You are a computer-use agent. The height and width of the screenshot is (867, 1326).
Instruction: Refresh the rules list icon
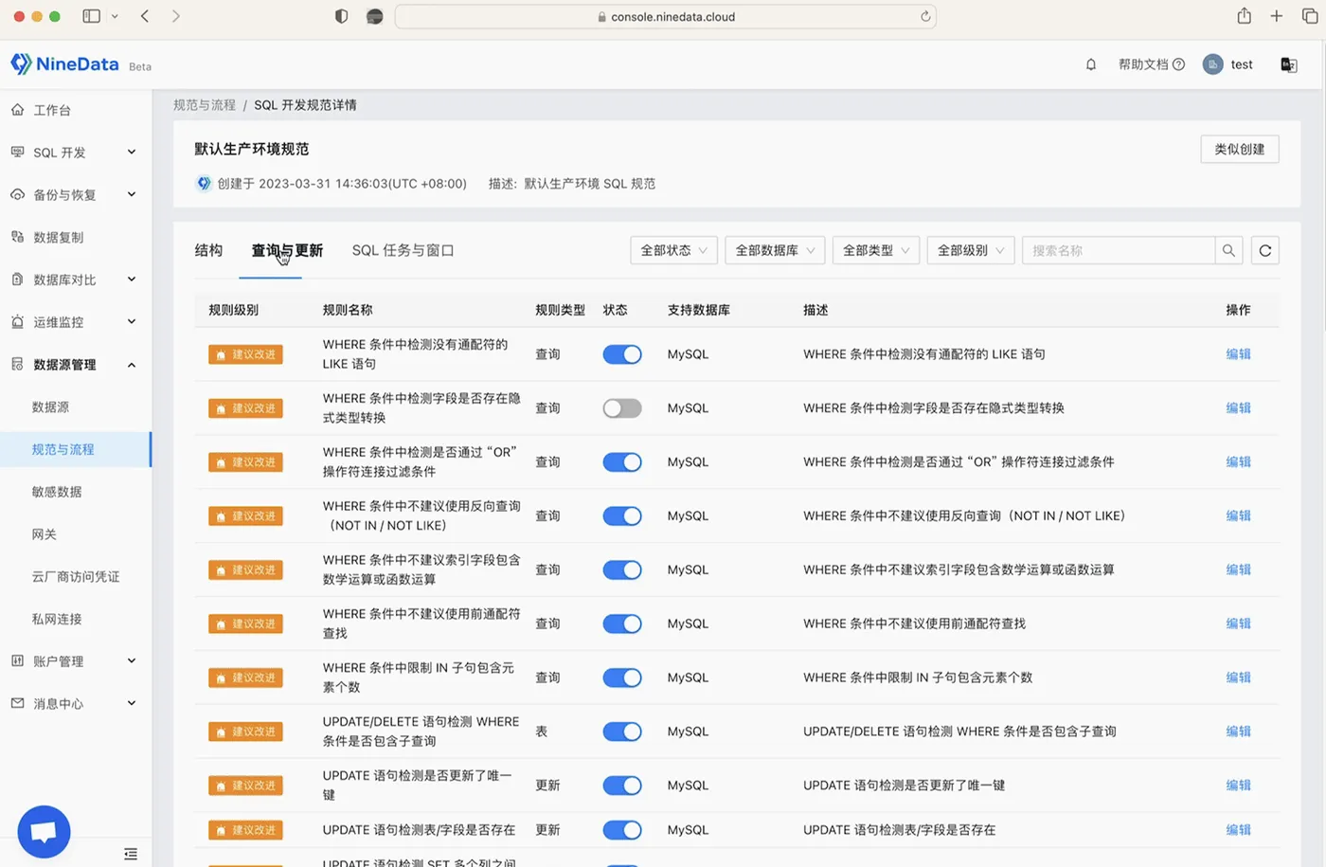(1265, 250)
